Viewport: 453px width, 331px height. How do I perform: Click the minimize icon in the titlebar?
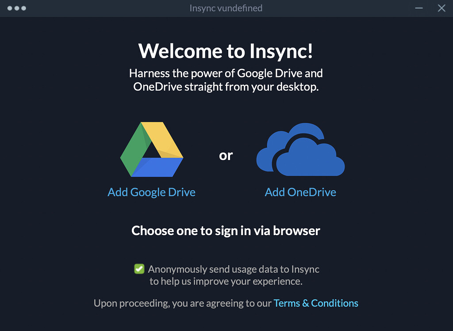click(x=418, y=8)
